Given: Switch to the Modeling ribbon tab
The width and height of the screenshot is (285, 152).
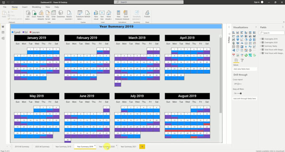Looking at the screenshot, I should point(36,7).
